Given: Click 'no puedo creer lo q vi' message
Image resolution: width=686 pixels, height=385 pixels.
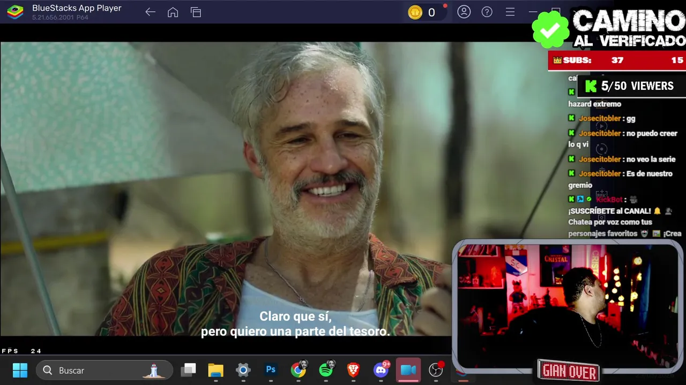Looking at the screenshot, I should 623,139.
